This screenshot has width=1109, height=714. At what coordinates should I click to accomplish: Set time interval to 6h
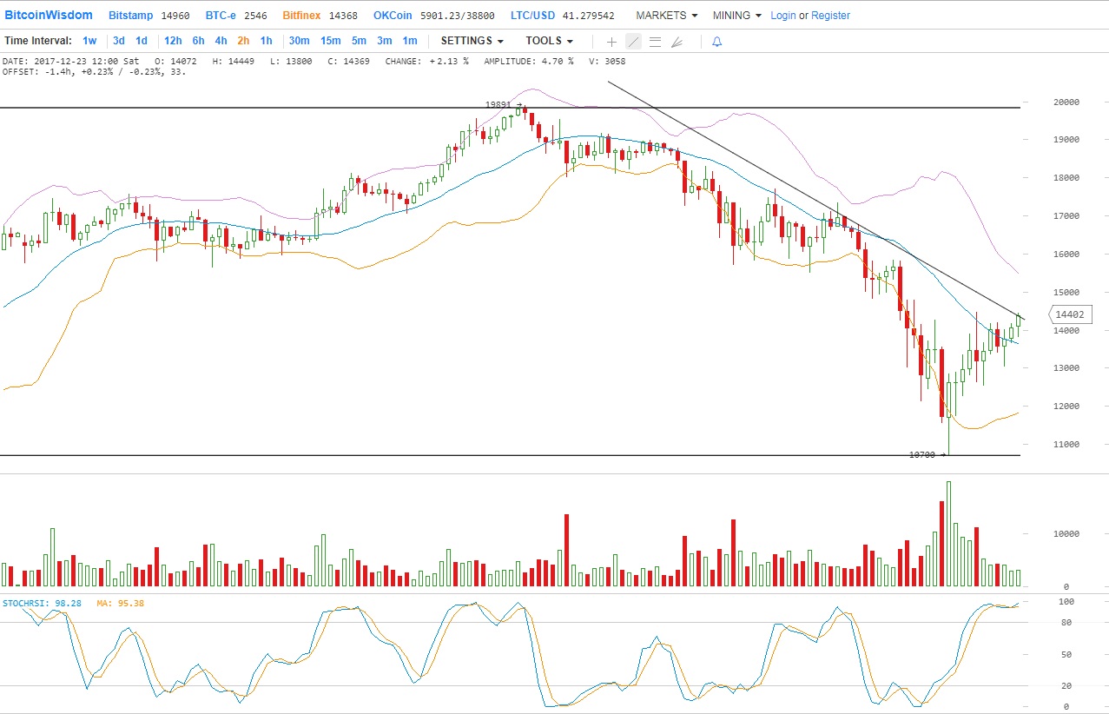(199, 41)
